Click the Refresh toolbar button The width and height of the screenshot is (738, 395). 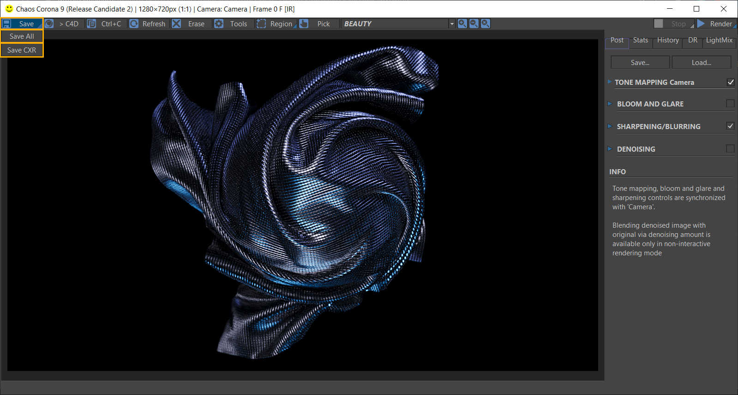click(147, 24)
